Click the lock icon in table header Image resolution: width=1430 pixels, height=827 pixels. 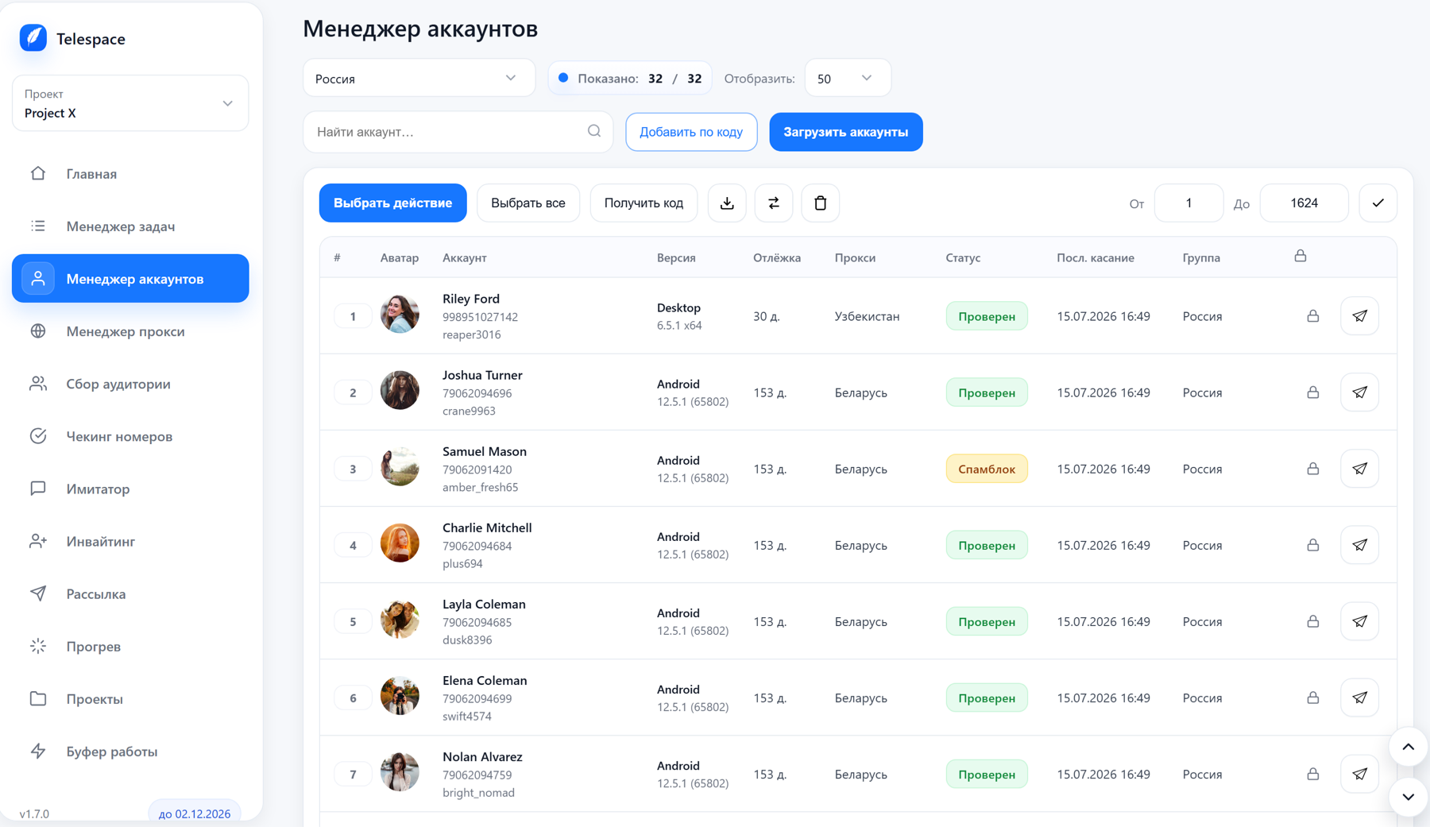click(x=1301, y=256)
